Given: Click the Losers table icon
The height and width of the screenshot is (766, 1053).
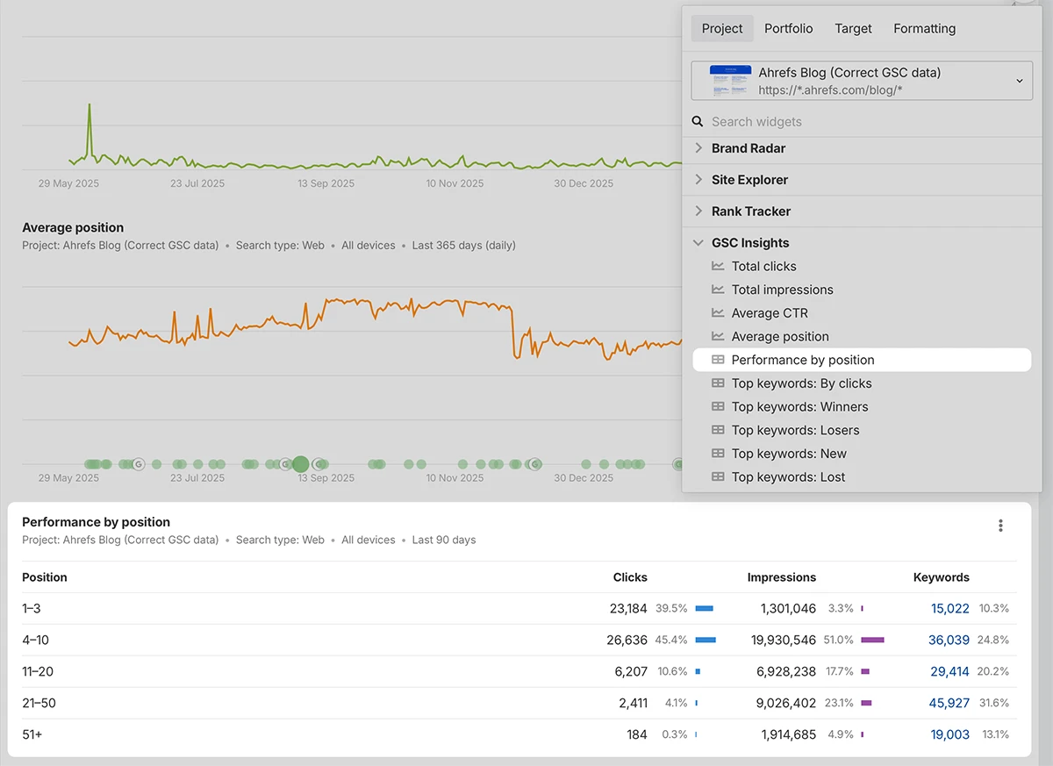Looking at the screenshot, I should 718,430.
